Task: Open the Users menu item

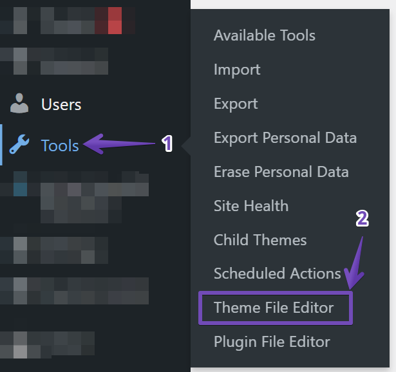Action: [x=61, y=104]
